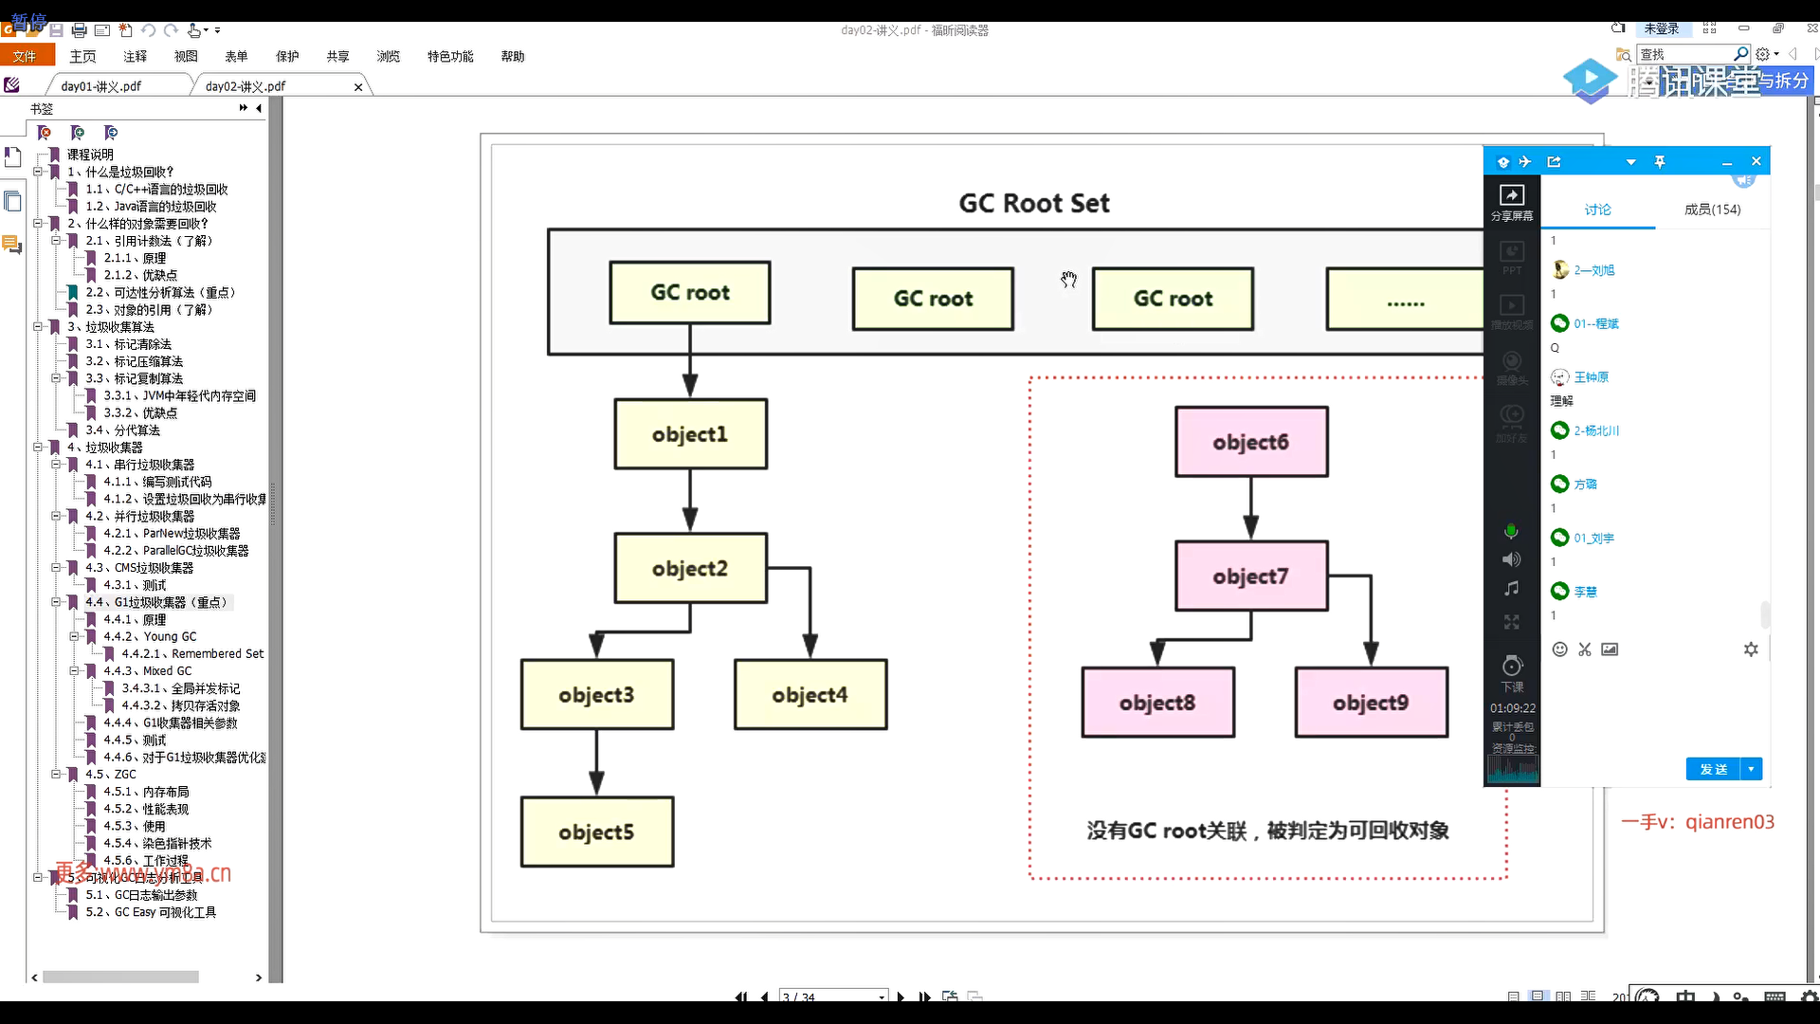
Task: Click the add bookmark icon
Action: (x=78, y=133)
